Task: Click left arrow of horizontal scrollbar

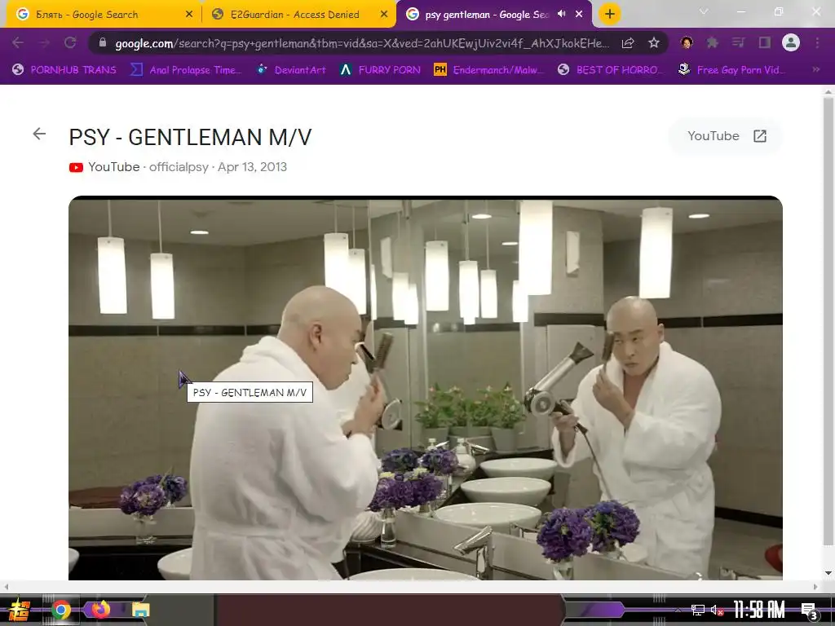Action: pyautogui.click(x=6, y=587)
